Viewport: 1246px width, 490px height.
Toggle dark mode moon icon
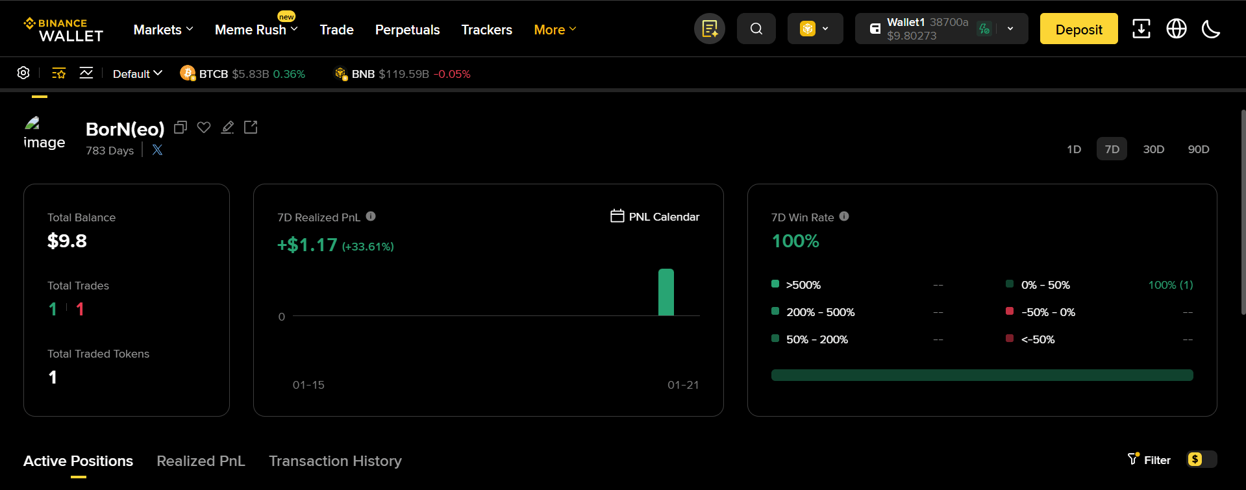[x=1211, y=29]
